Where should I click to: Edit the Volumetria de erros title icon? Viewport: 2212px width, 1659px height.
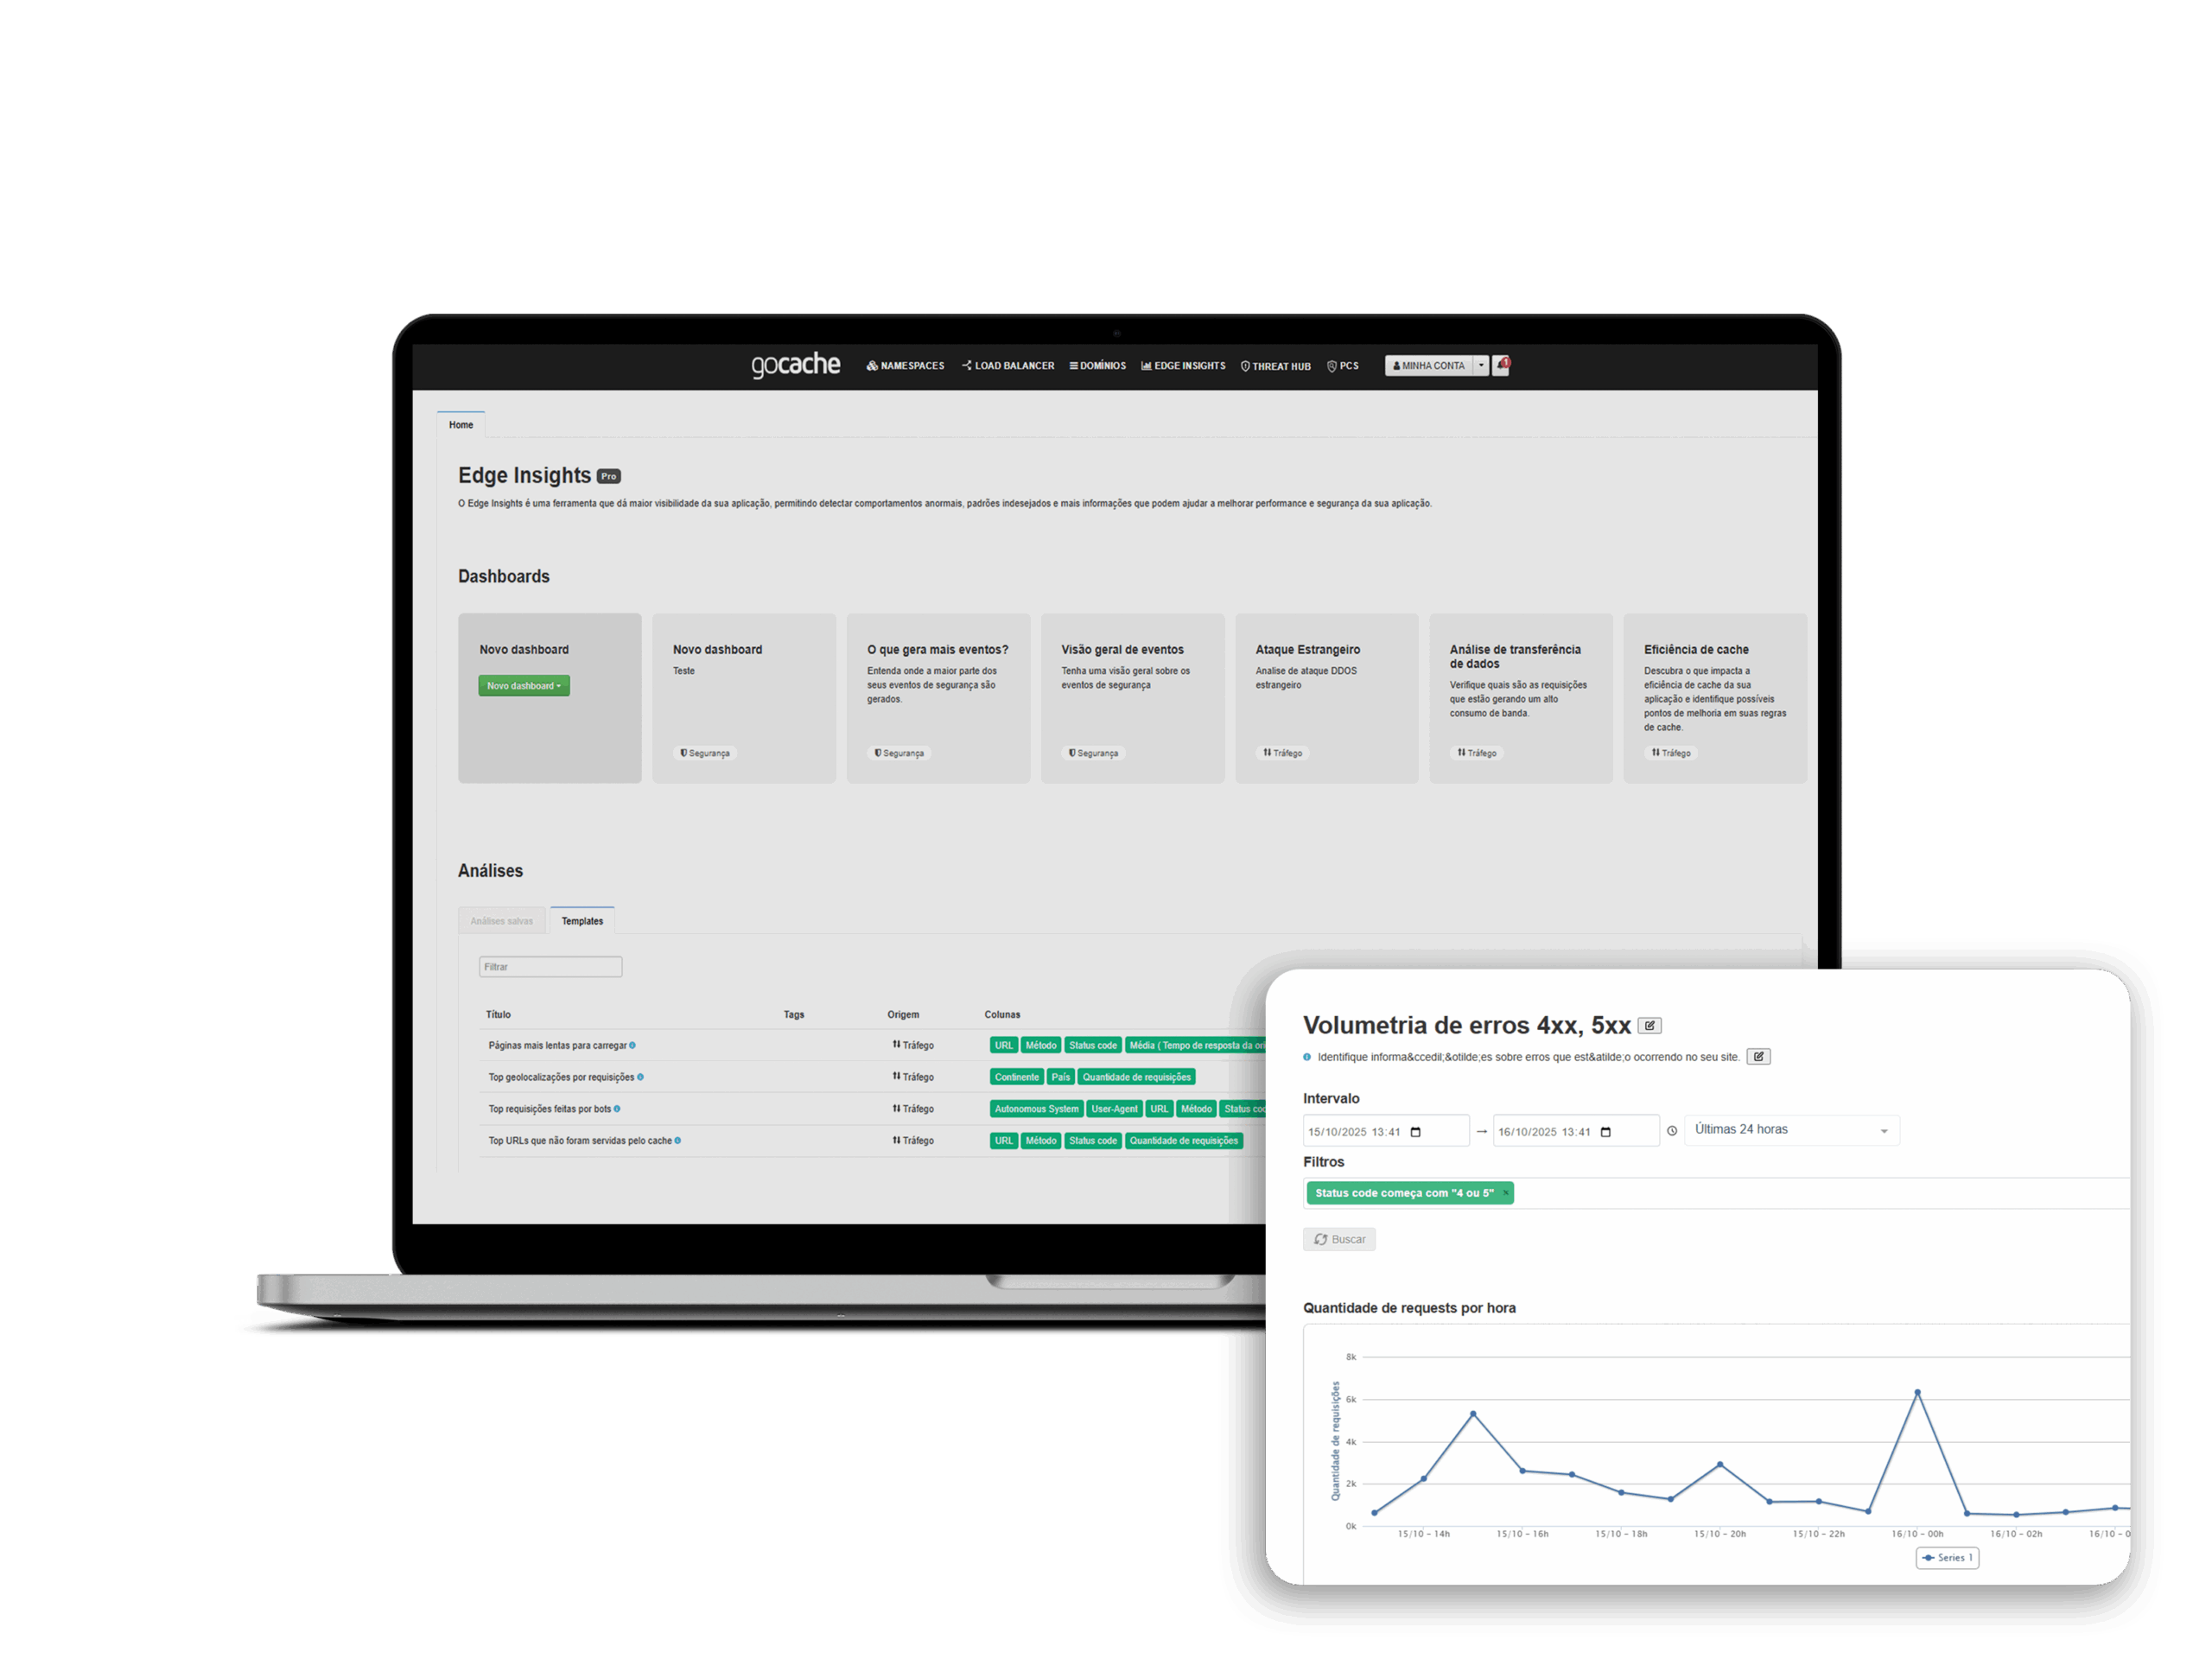[1650, 1026]
